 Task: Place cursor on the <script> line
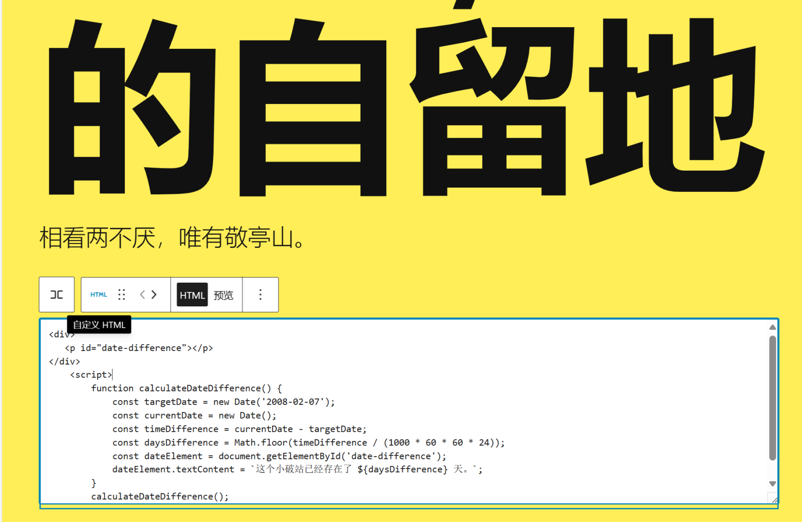[x=91, y=375]
